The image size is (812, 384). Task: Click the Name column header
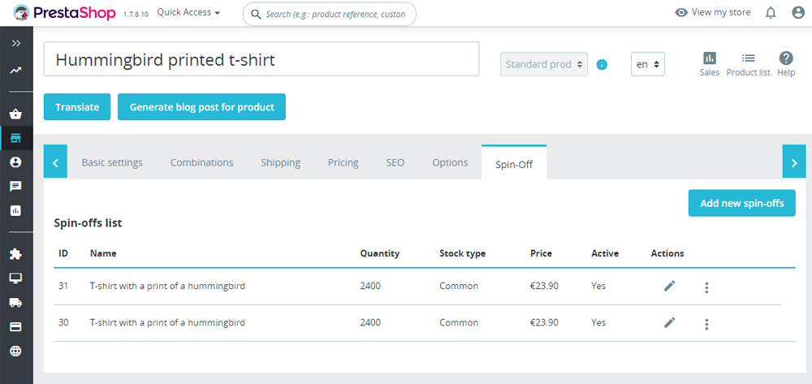tap(103, 253)
